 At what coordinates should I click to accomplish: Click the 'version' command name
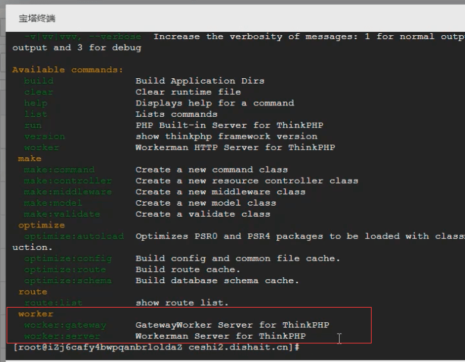tap(44, 137)
